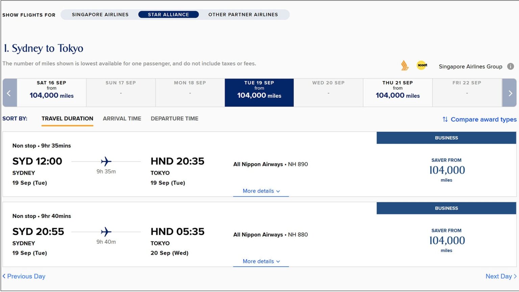The height and width of the screenshot is (292, 519).
Task: Click the right arrow on the date carousel
Action: point(510,93)
